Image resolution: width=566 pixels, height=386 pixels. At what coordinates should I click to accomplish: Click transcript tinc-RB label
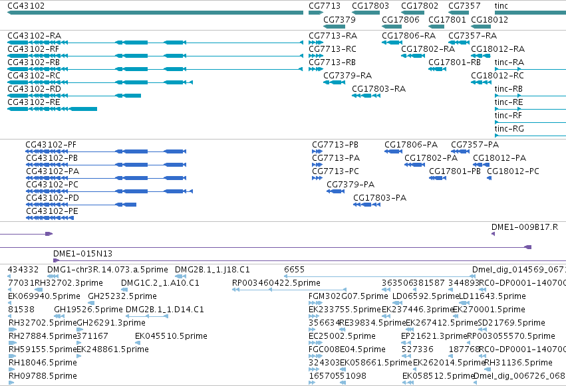point(509,89)
